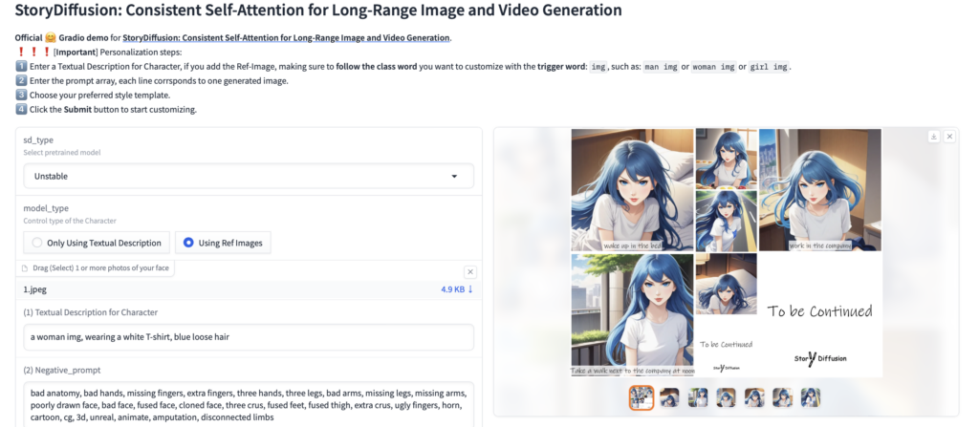Select the third gallery thumbnail
This screenshot has width=979, height=427.
pos(698,397)
